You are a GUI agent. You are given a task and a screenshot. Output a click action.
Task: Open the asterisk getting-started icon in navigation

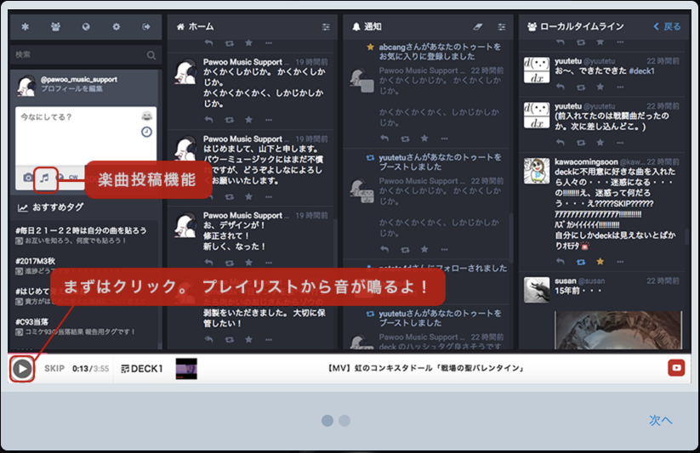[x=25, y=27]
